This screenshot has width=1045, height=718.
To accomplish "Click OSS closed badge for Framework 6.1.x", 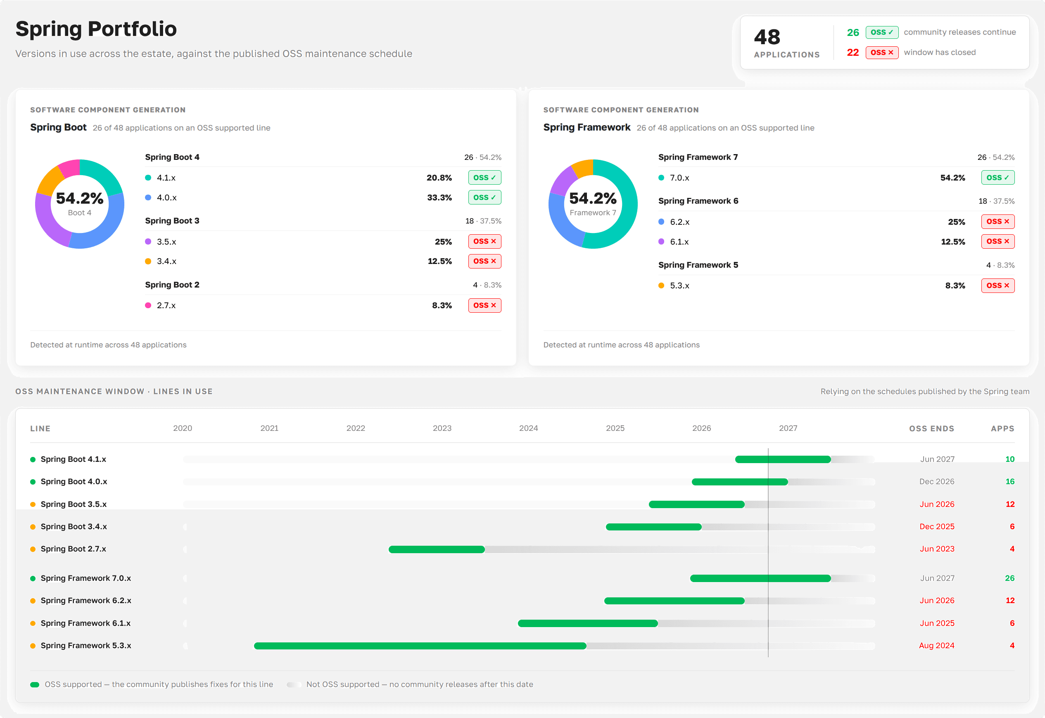I will click(997, 241).
